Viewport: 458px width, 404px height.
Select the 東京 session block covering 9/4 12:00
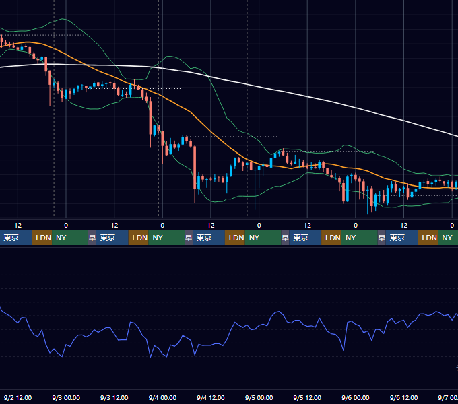point(209,238)
